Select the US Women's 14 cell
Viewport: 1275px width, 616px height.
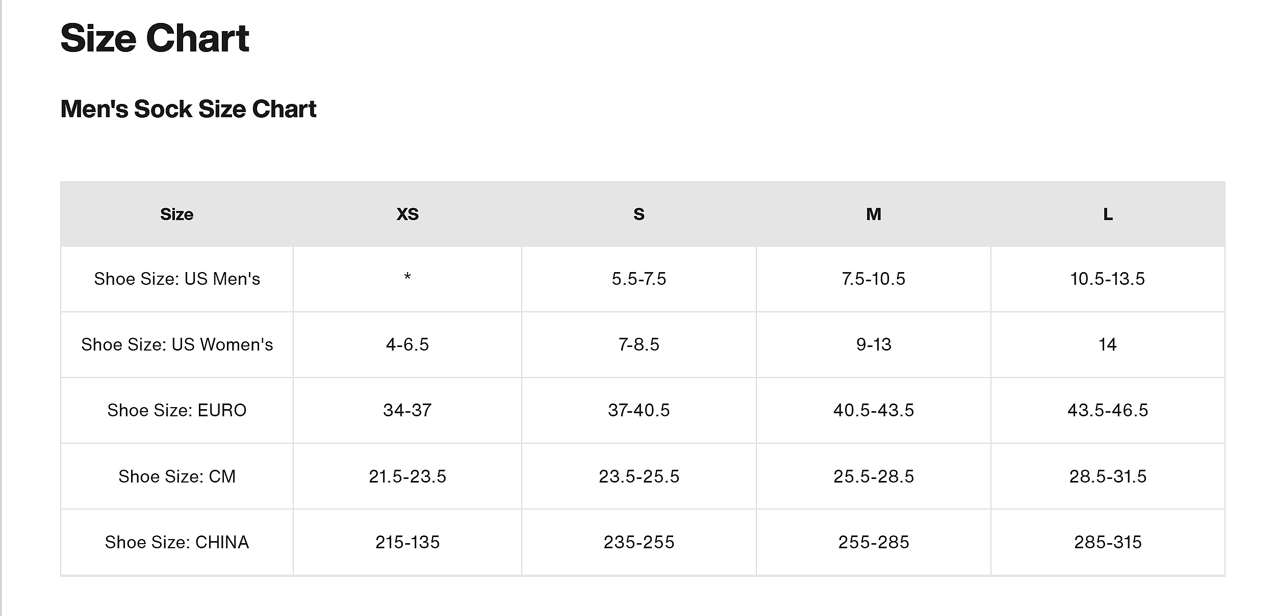(1107, 345)
